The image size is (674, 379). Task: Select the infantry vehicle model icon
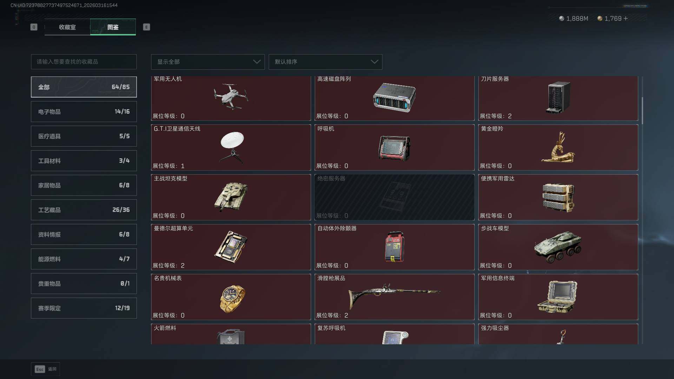pyautogui.click(x=557, y=247)
